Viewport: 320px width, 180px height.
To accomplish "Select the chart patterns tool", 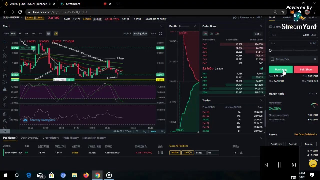I will click(x=5, y=75).
